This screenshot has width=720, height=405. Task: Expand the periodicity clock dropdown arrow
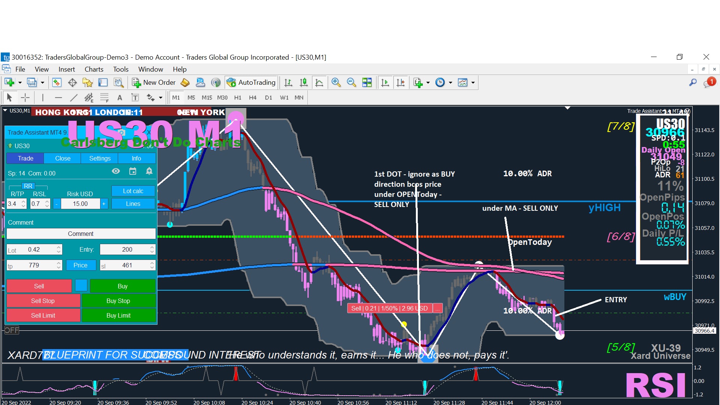pos(450,82)
